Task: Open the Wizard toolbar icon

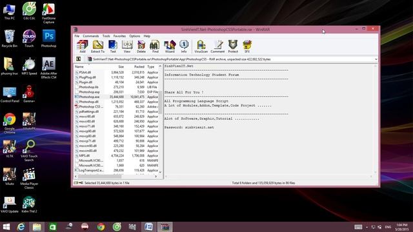Action: 170,46
